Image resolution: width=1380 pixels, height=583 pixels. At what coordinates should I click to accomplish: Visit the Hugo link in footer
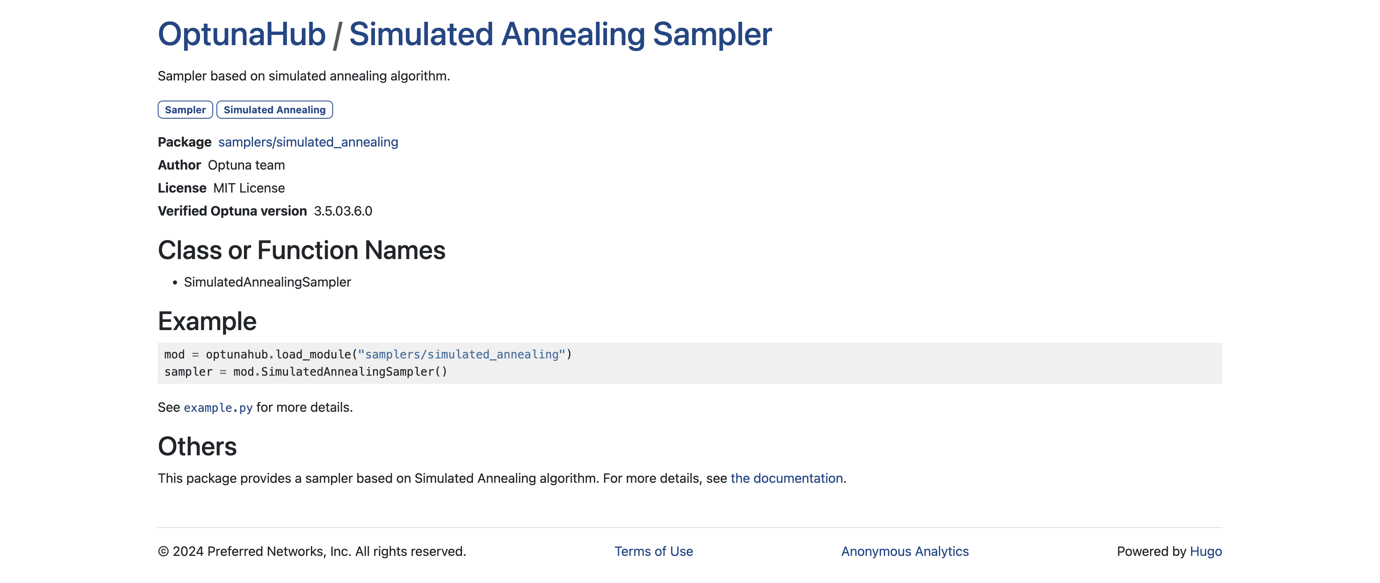coord(1206,551)
